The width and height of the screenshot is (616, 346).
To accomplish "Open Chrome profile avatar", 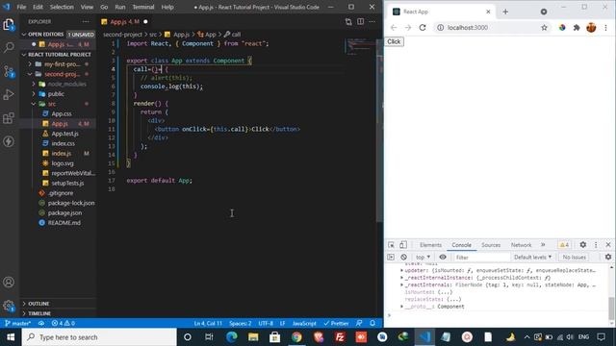I will 591,28.
